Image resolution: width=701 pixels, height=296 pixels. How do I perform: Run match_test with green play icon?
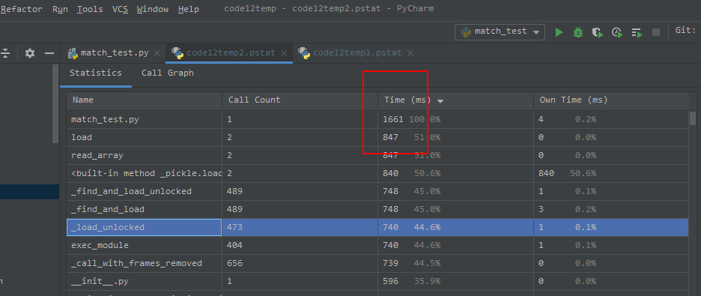pos(559,32)
